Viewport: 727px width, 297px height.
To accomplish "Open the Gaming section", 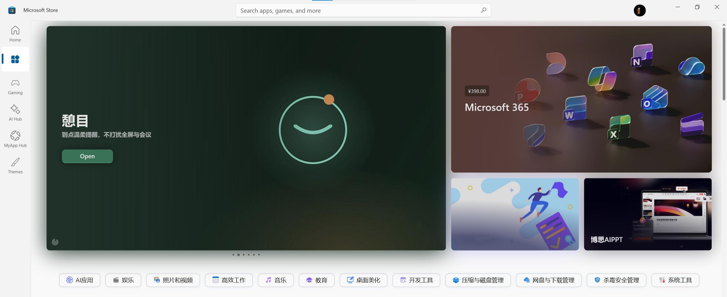I will (x=15, y=87).
